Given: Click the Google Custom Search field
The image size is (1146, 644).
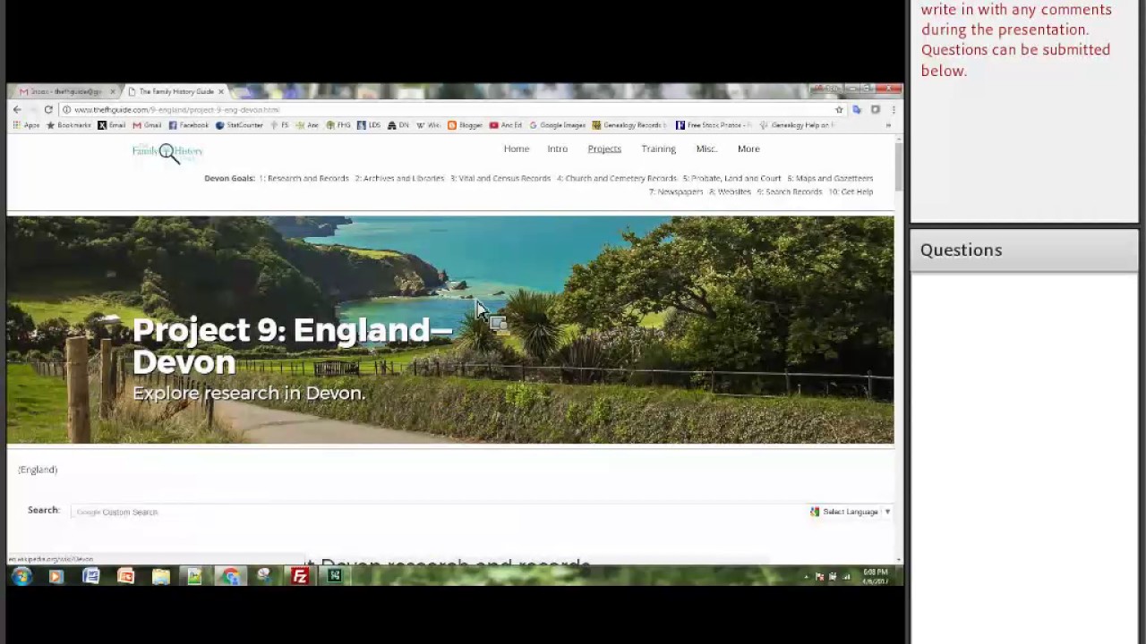Looking at the screenshot, I should 437,512.
